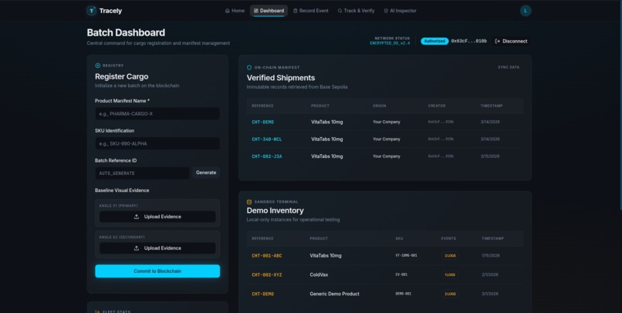The width and height of the screenshot is (622, 313).
Task: Click timestamp 2/1/2026 in Demo Inventory
Action: pos(490,274)
